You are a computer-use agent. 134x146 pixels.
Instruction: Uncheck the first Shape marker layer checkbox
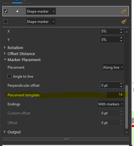6,11
